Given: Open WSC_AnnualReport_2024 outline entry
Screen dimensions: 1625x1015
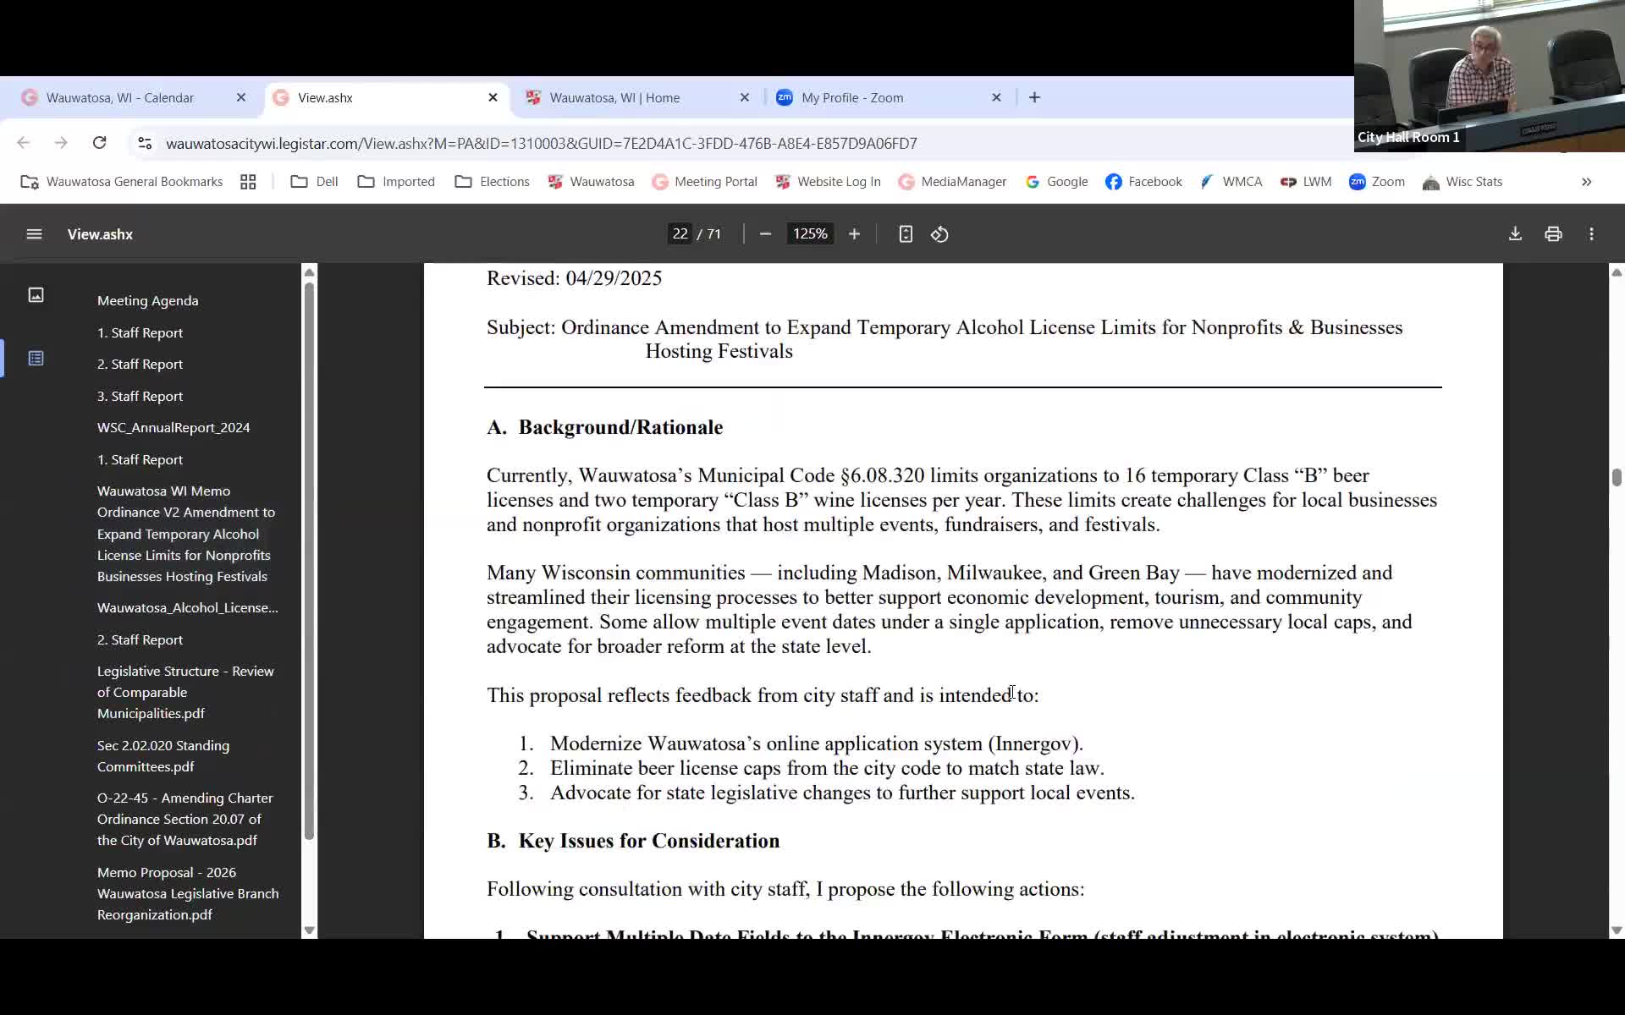Looking at the screenshot, I should coord(174,428).
